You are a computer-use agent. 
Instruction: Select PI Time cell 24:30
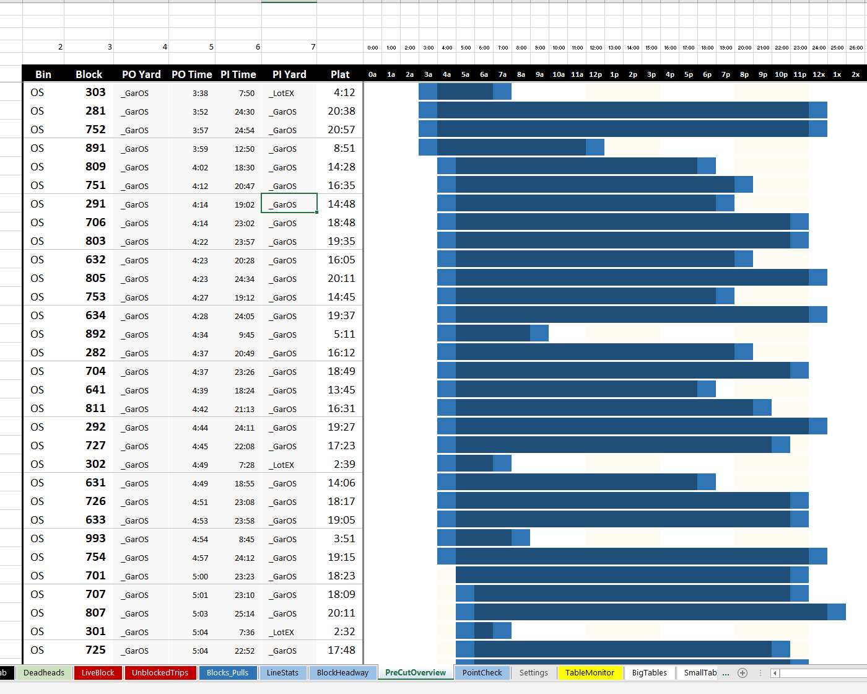coord(238,112)
